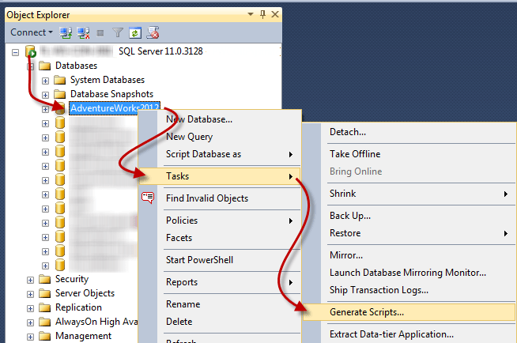Viewport: 517px width, 343px height.
Task: Select Database Snapshots tree item
Action: (111, 94)
